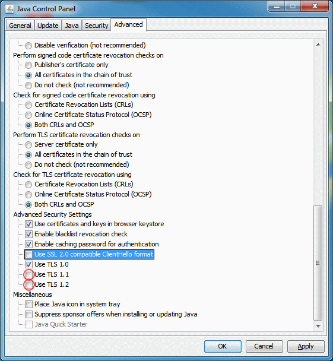Enable Use TLS 1.1 checkbox
This screenshot has height=361, width=333.
point(28,274)
